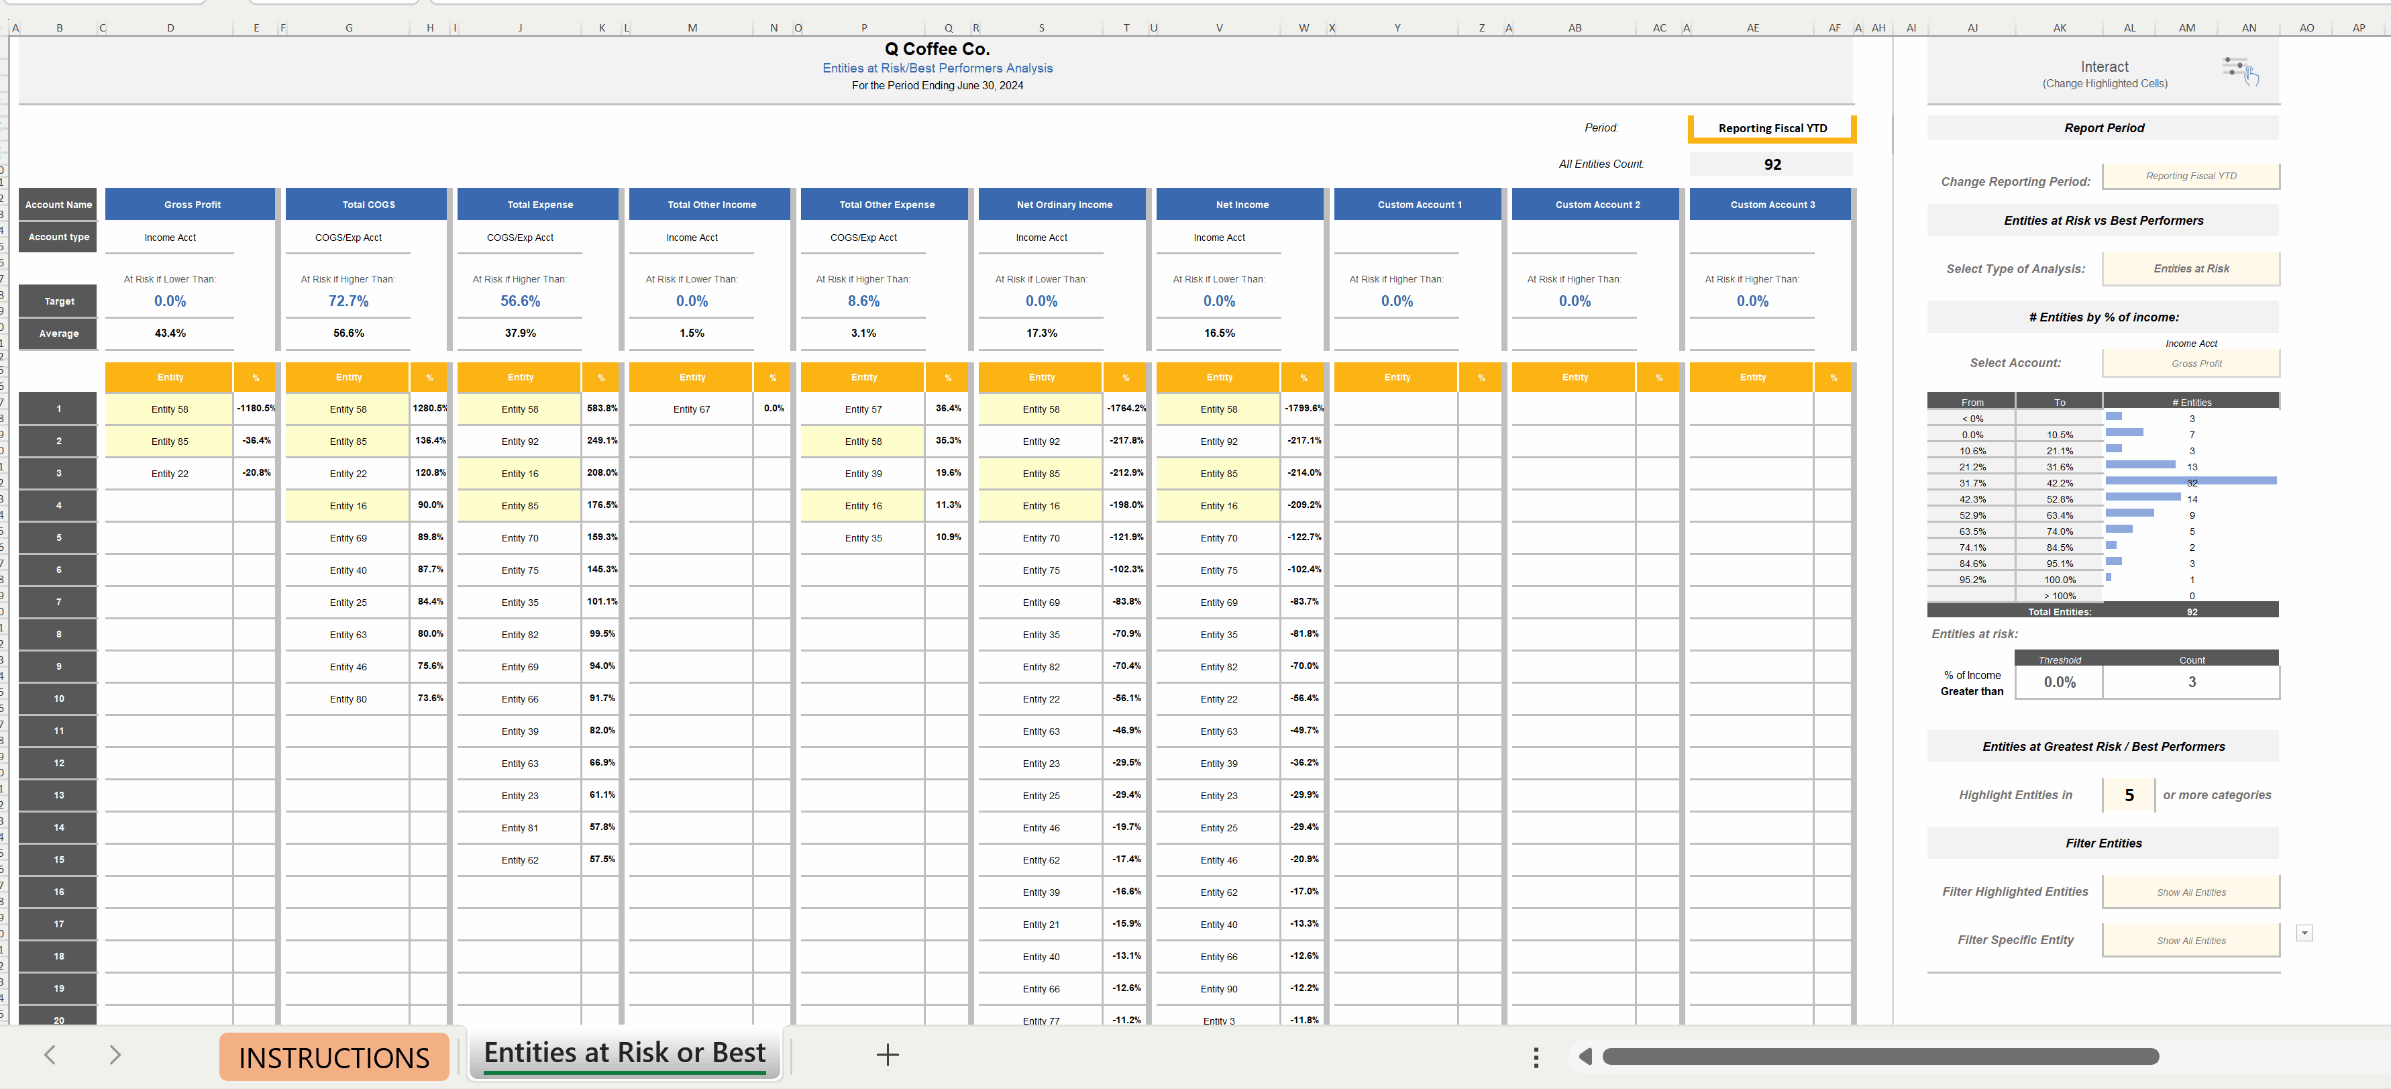Select the highlight categories count cell 5
The image size is (2391, 1089).
coord(2129,796)
